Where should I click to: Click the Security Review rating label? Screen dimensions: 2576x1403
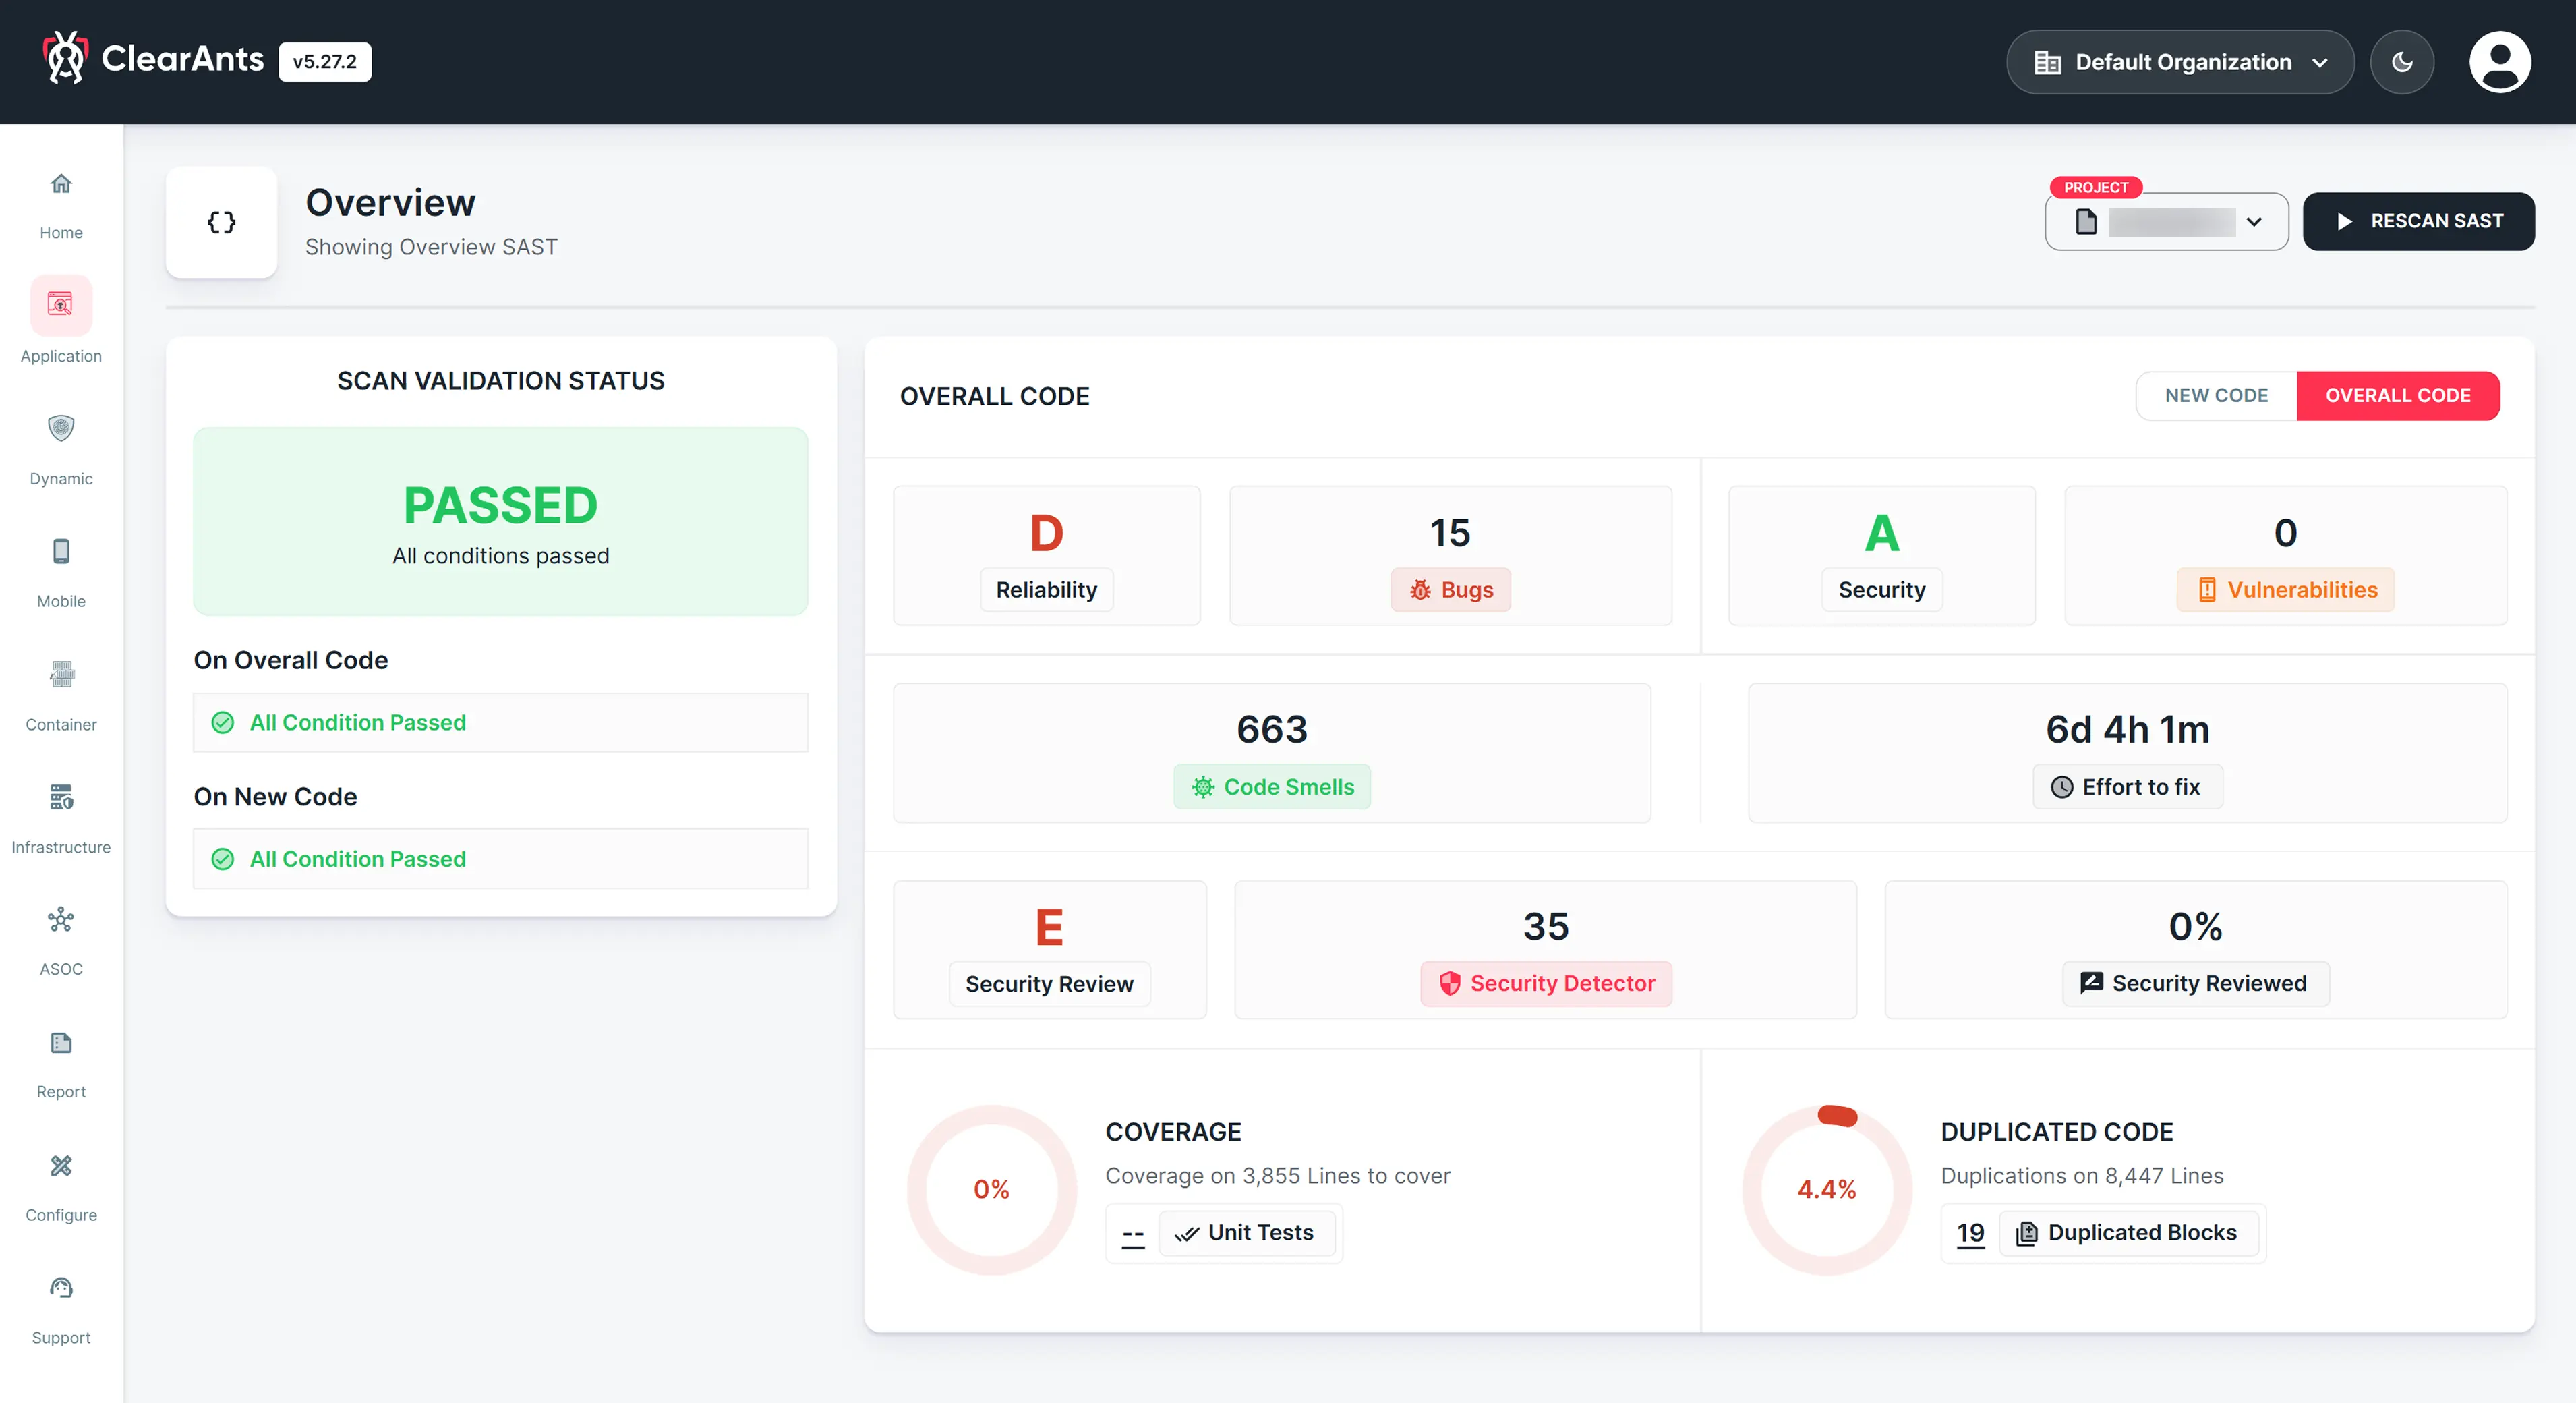point(1049,984)
